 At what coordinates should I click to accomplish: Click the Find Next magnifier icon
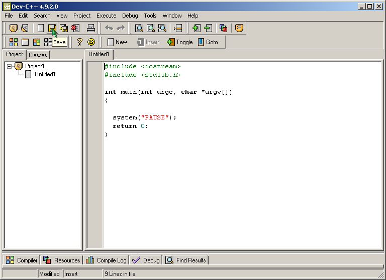pos(162,28)
